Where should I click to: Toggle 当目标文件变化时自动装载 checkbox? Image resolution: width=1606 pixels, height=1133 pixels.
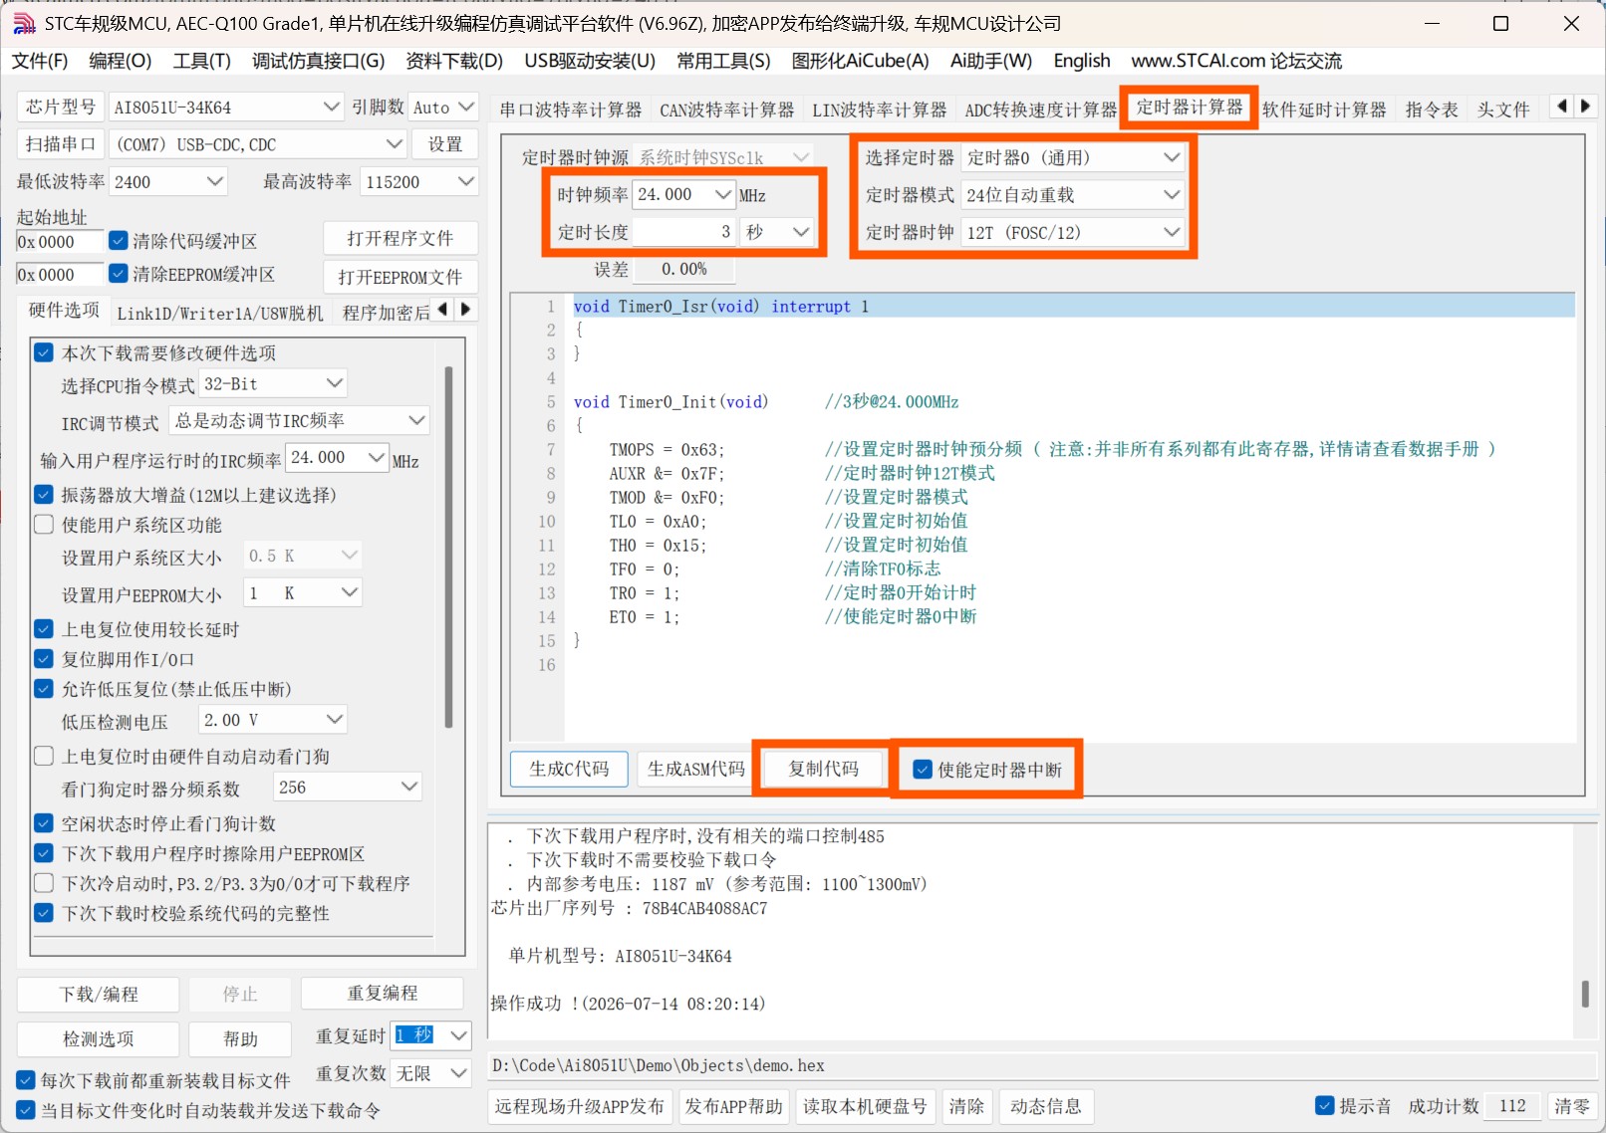(26, 1109)
